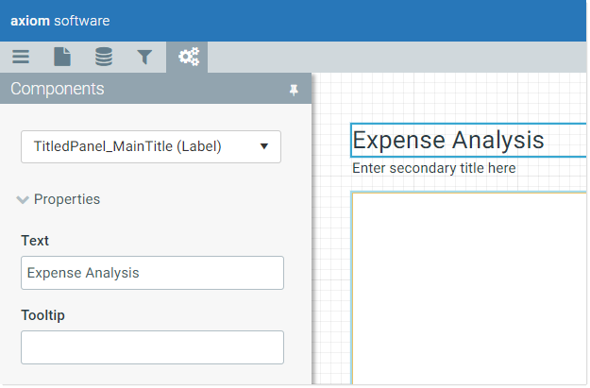The height and width of the screenshot is (388, 590).
Task: Click the bold Text property label
Action: click(35, 241)
